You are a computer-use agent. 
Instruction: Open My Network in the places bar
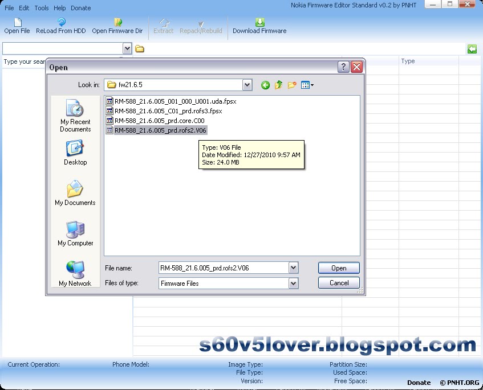(x=75, y=273)
